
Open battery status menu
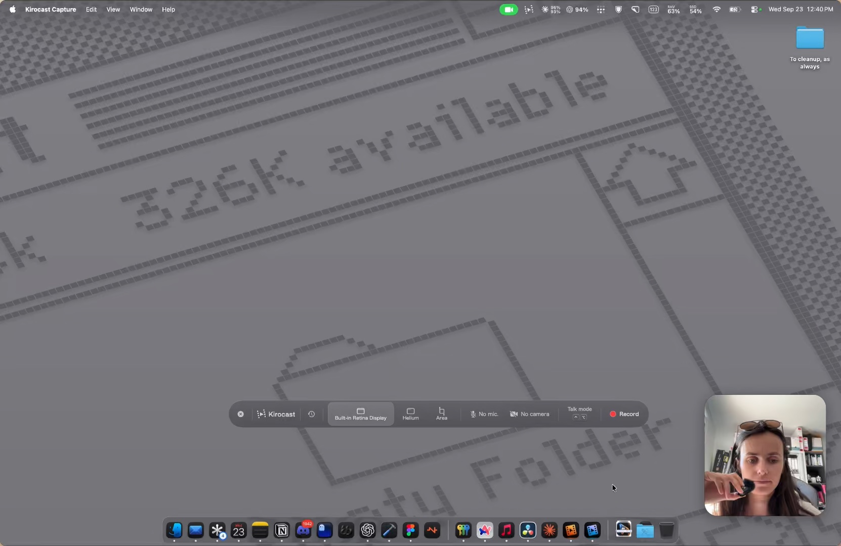coord(735,9)
